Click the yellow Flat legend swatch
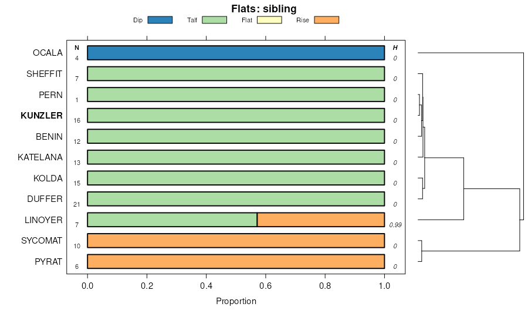This screenshot has height=317, width=528. [269, 20]
